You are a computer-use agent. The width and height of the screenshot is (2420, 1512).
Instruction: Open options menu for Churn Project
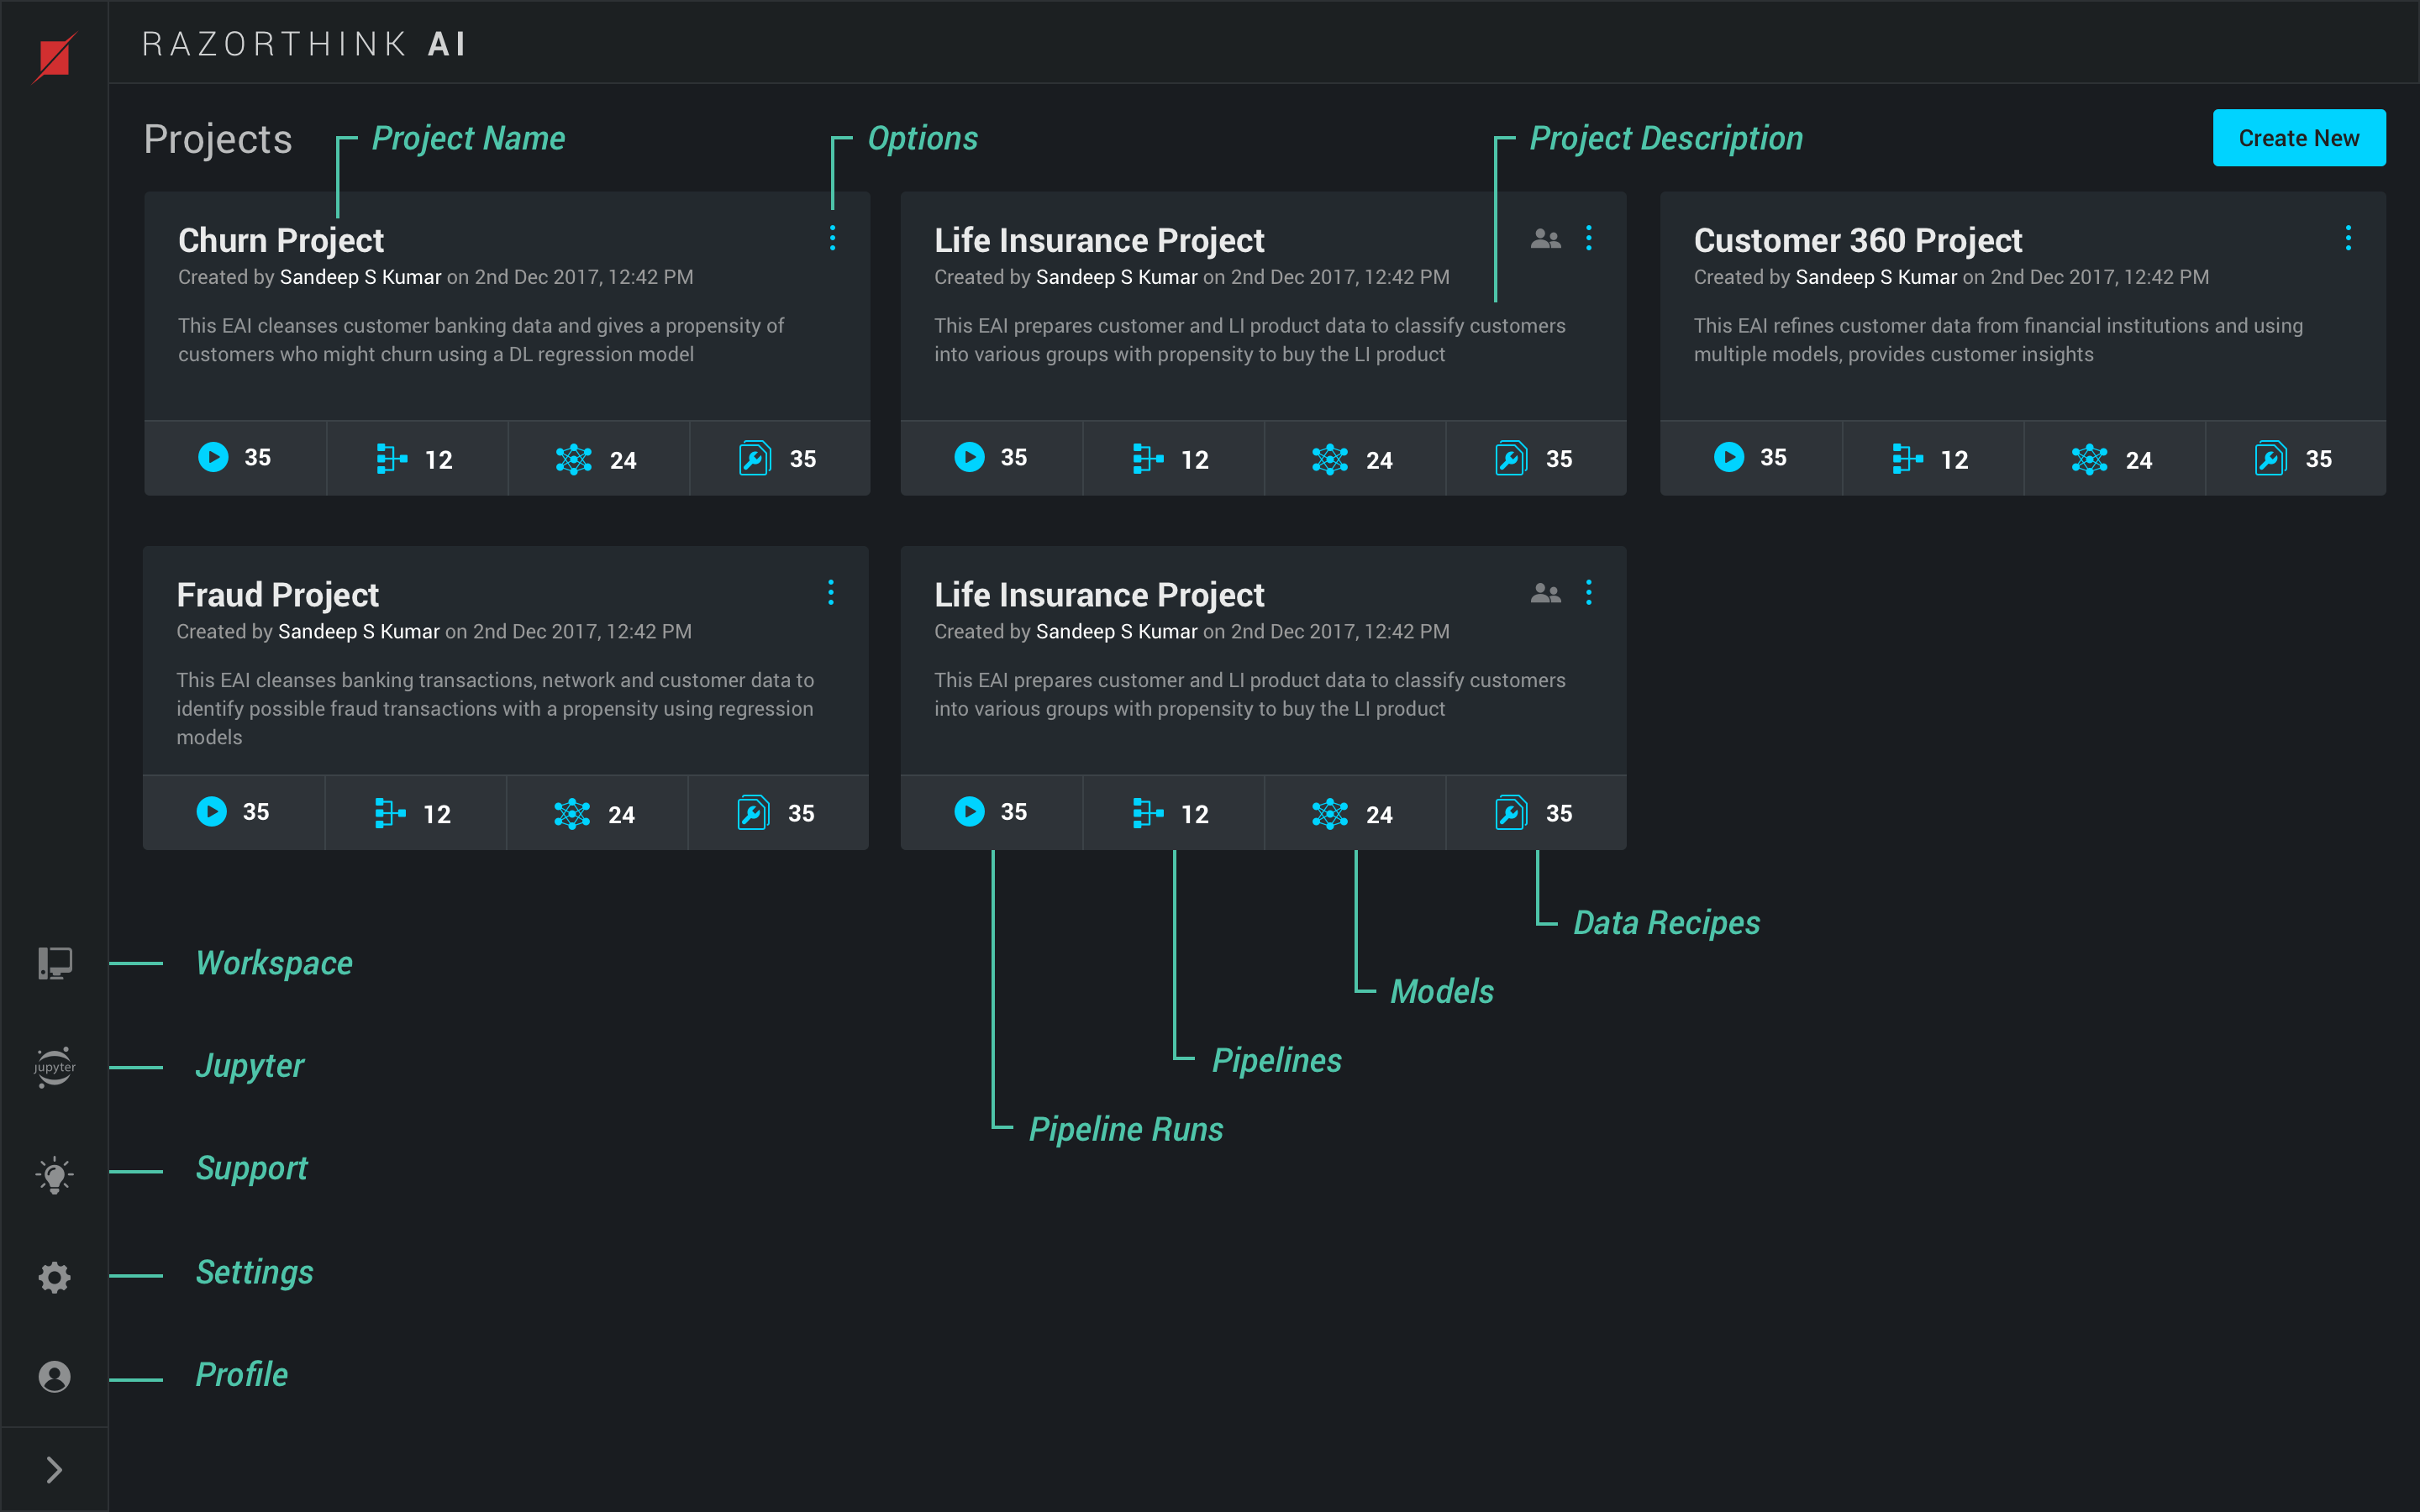832,238
